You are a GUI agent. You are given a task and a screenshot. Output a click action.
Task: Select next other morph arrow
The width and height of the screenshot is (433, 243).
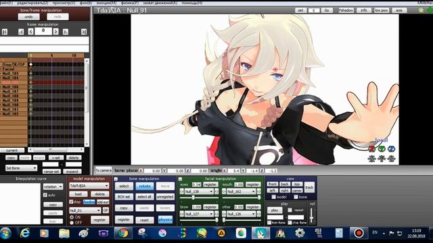(x=258, y=214)
